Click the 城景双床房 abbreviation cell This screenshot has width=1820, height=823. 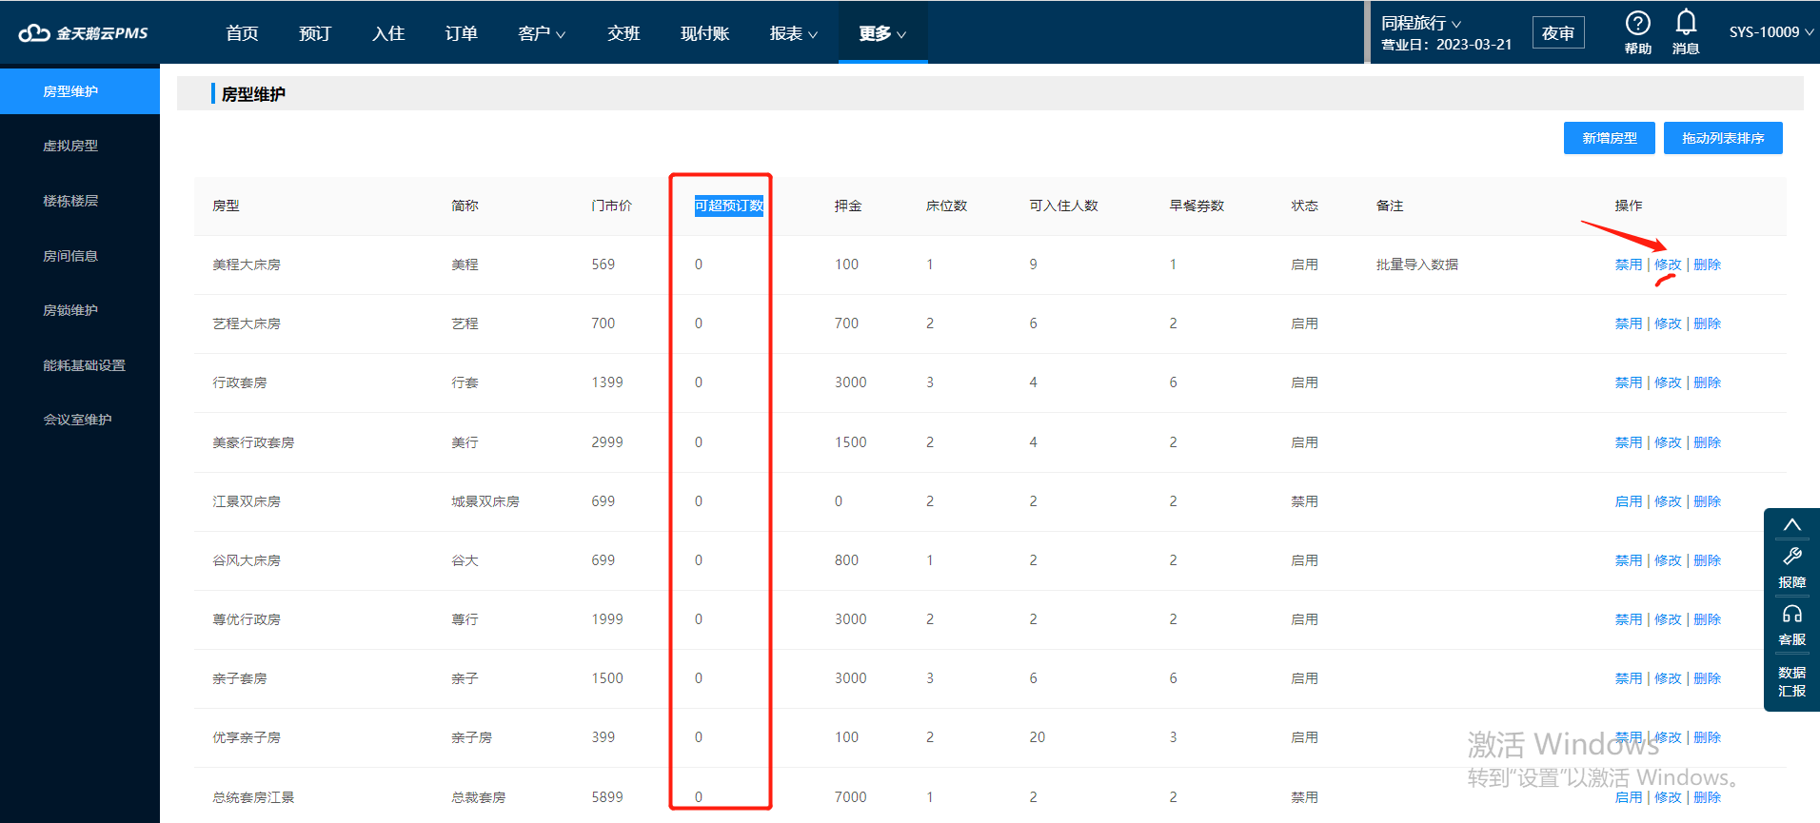point(485,501)
